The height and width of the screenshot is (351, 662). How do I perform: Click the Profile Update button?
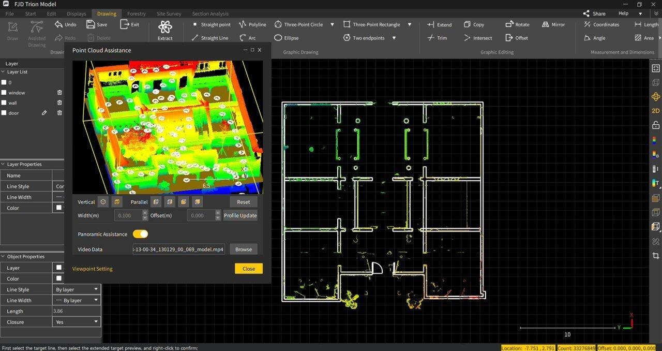click(x=240, y=215)
